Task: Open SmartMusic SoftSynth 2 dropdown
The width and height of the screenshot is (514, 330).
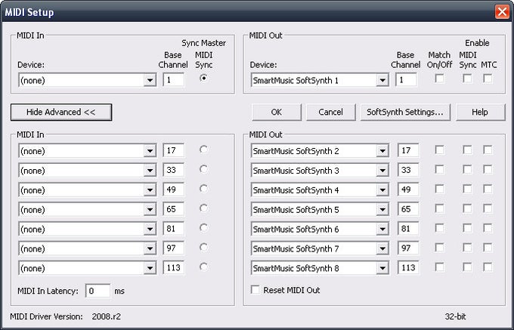Action: [x=320, y=151]
